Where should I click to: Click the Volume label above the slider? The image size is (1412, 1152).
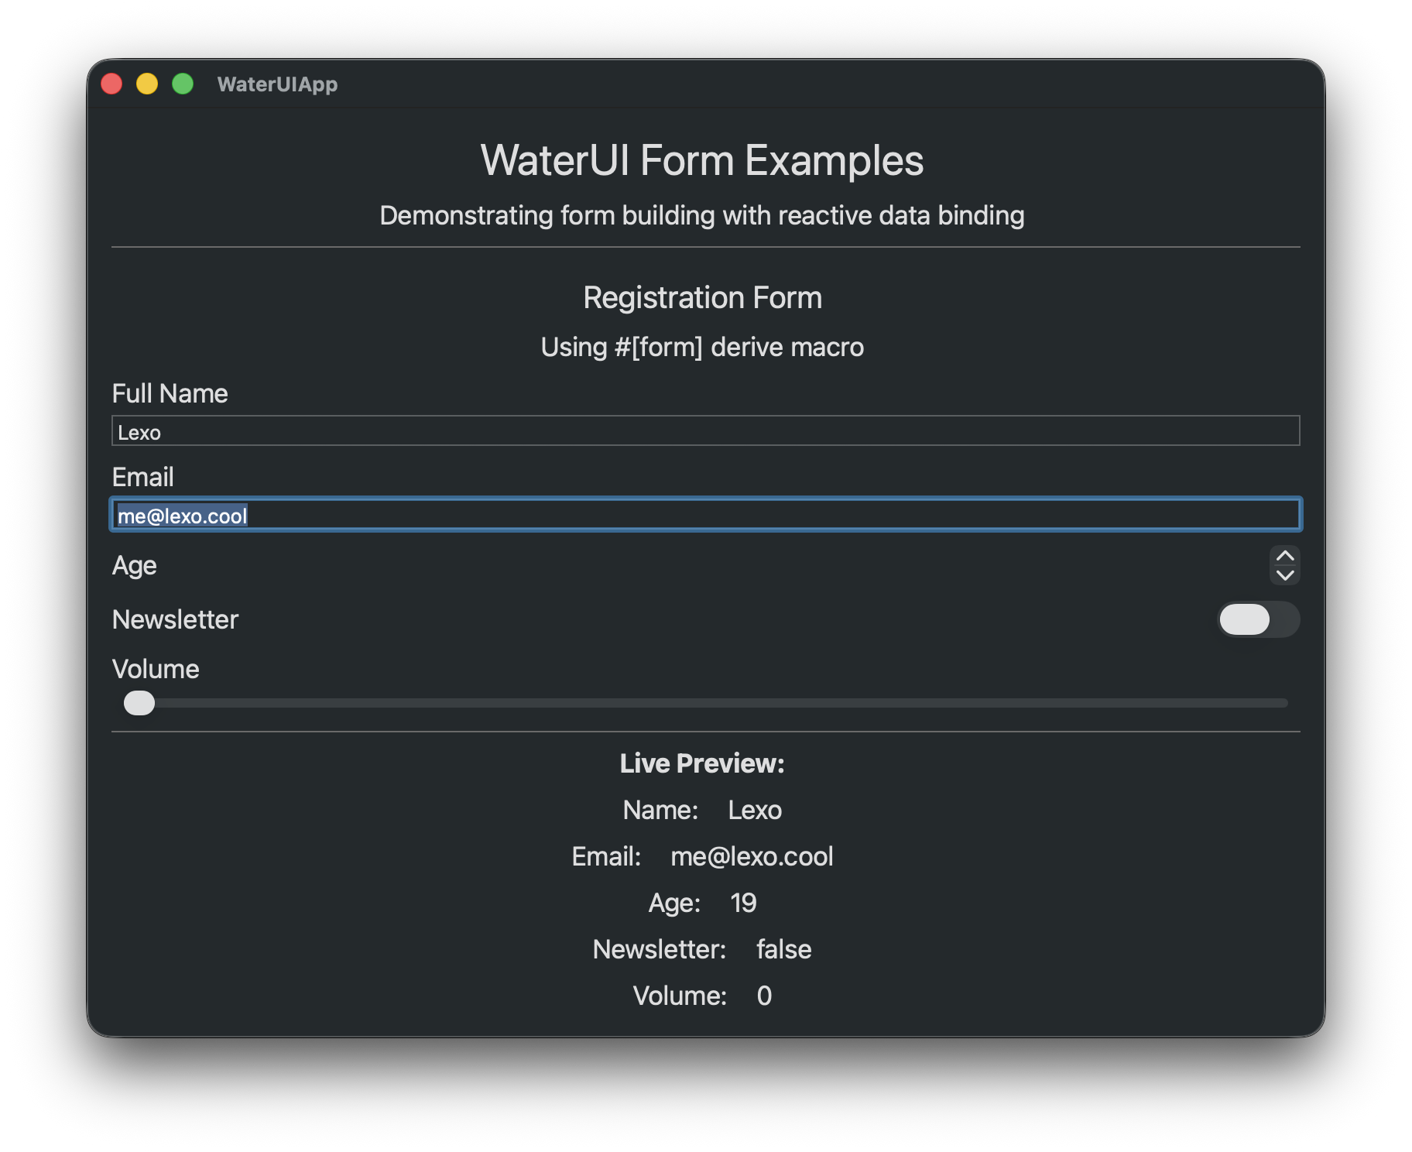(156, 669)
